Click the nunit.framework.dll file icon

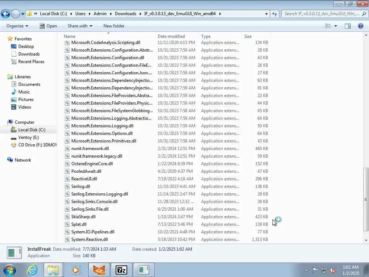coord(67,149)
